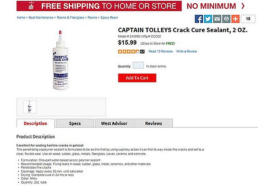
Task: Navigate to Resins & Fiberglass breadcrumb
Action: coord(71,18)
